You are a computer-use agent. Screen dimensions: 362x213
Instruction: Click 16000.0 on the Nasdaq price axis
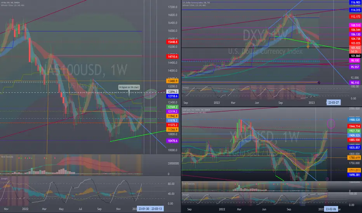pyautogui.click(x=172, y=31)
